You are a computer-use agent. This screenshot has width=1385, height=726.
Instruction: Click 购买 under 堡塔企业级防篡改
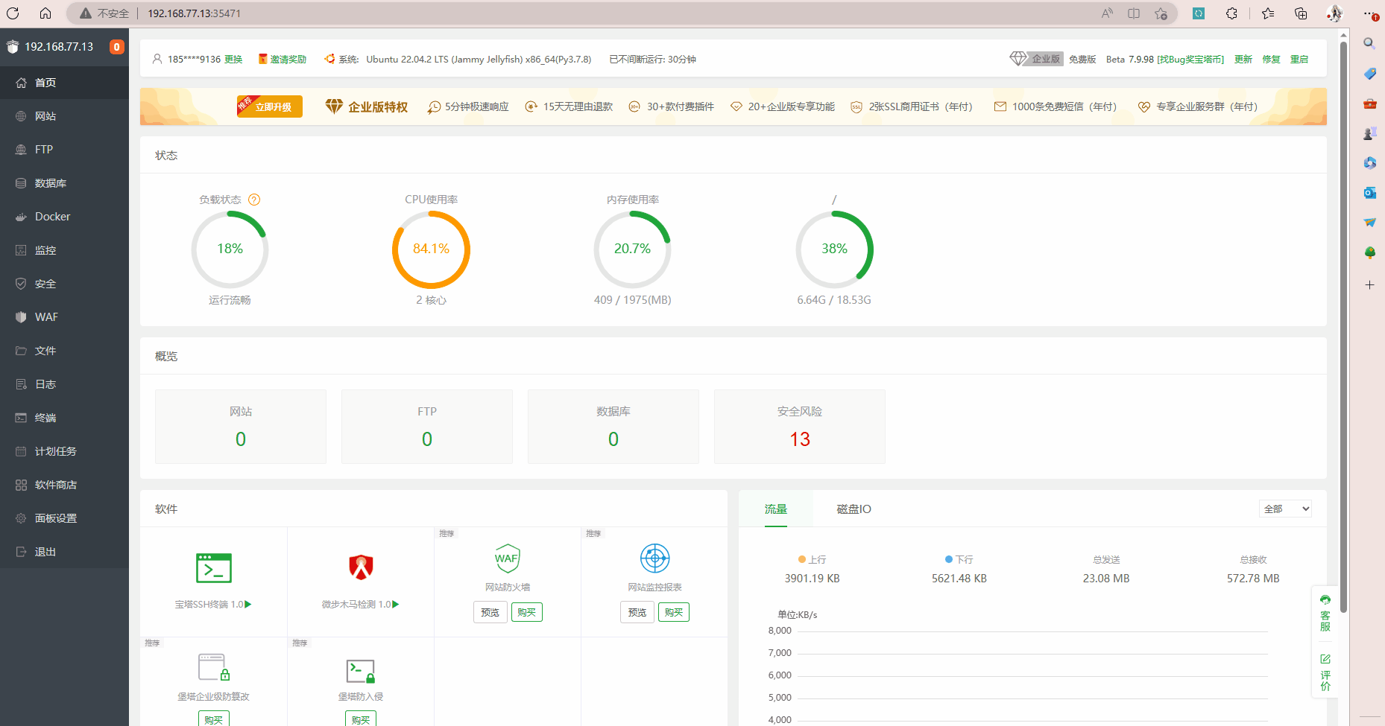[x=214, y=719]
